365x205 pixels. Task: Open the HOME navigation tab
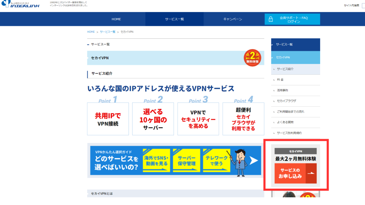[116, 19]
